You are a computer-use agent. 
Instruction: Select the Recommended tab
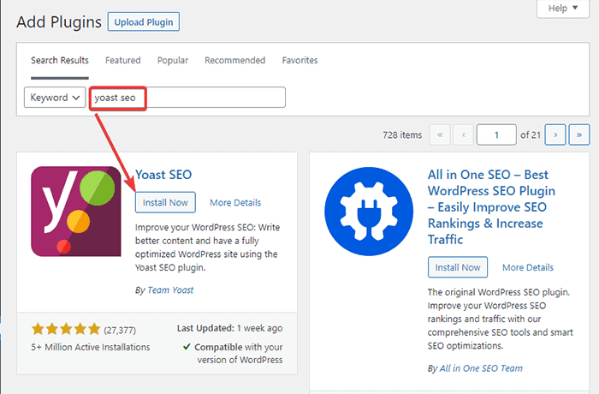(x=234, y=61)
